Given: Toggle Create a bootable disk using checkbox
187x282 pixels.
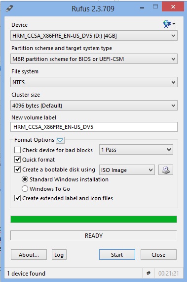Looking at the screenshot, I should coord(17,169).
